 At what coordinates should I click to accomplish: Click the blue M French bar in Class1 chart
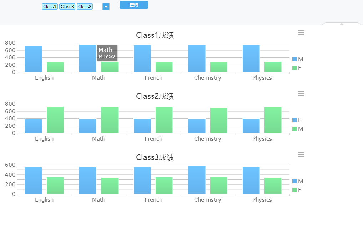(x=142, y=59)
